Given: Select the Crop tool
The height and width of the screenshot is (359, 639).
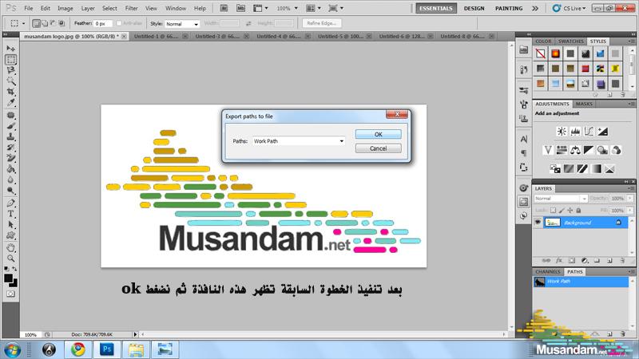Looking at the screenshot, I should (10, 92).
